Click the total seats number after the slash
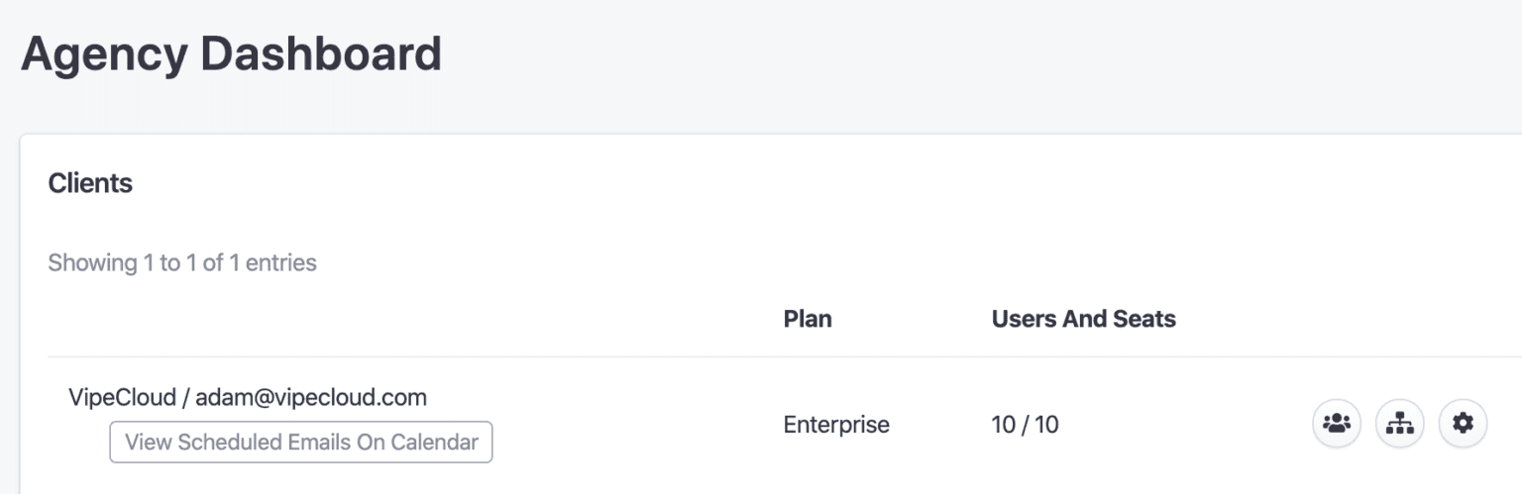This screenshot has height=494, width=1522. point(1047,425)
